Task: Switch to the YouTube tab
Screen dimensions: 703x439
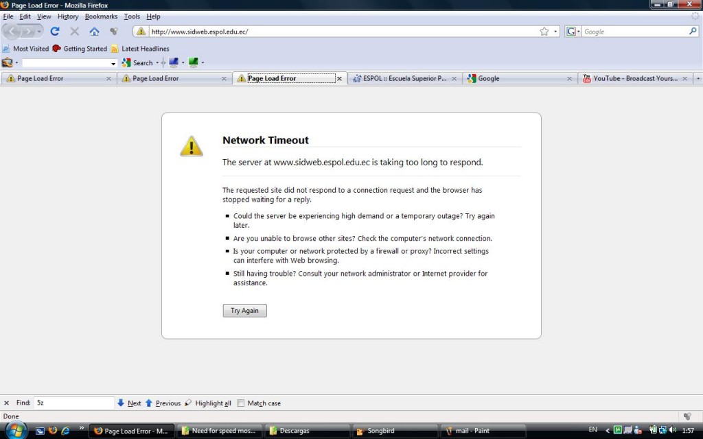Action: pos(635,78)
